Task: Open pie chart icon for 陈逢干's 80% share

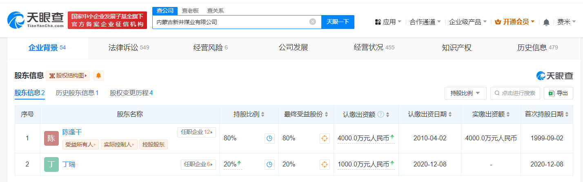Action: (x=269, y=138)
